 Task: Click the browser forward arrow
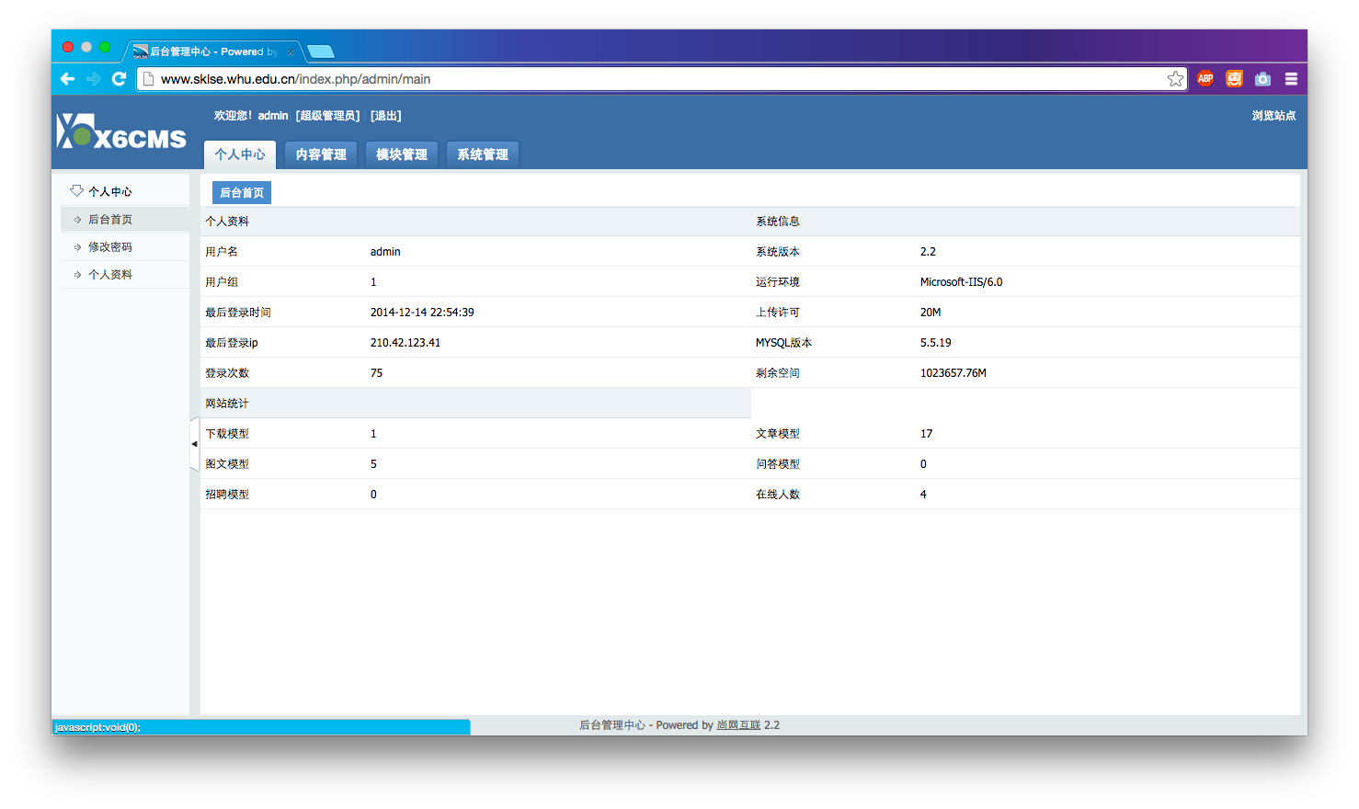pos(93,79)
